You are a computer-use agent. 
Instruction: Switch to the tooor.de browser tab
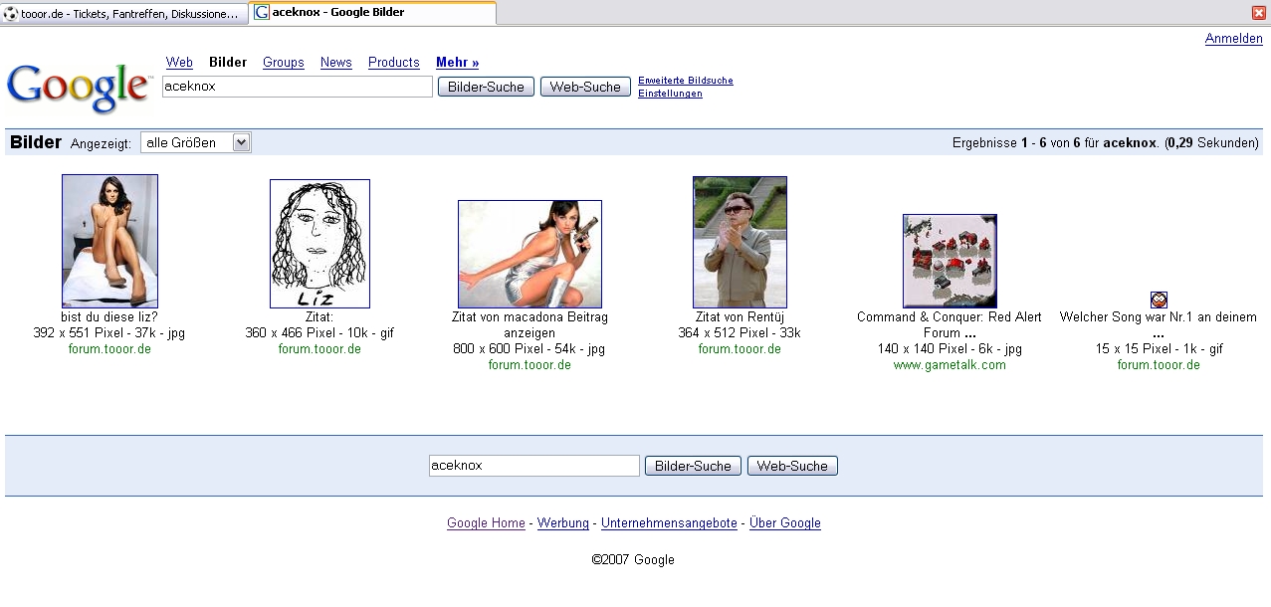122,14
